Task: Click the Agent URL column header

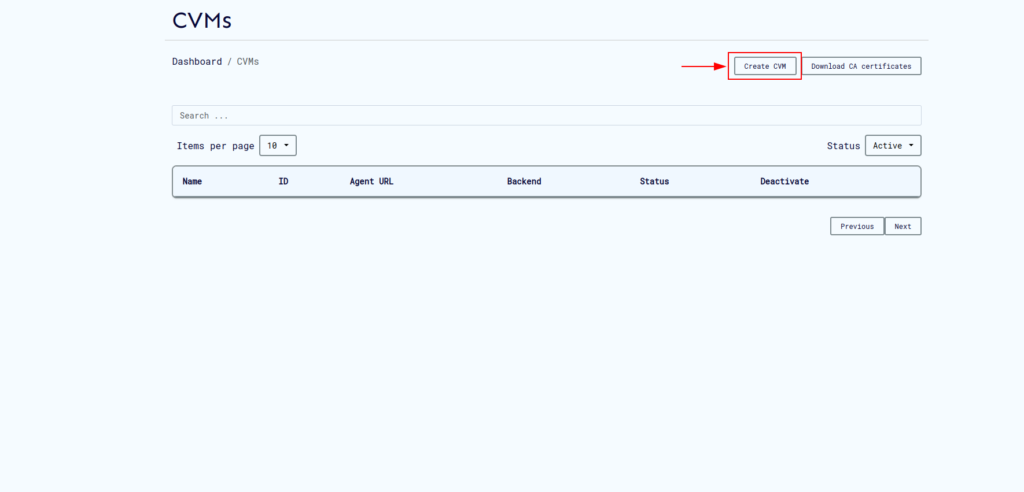Action: (x=371, y=182)
